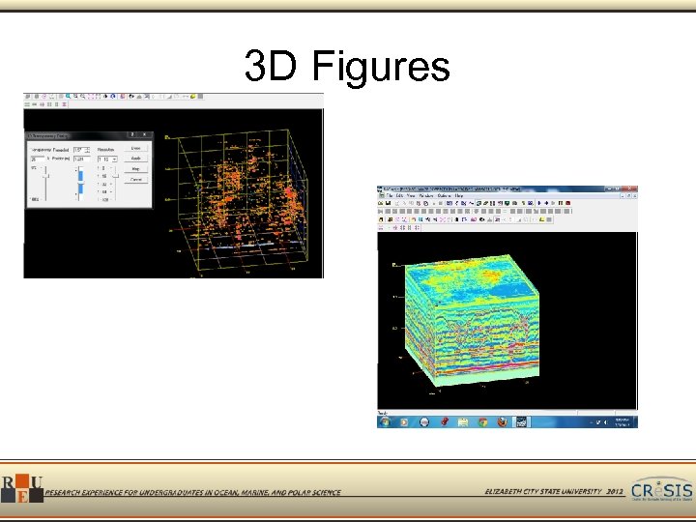Click the Done button in the transparency dialog
Image resolution: width=696 pixels, height=522 pixels.
[x=136, y=148]
